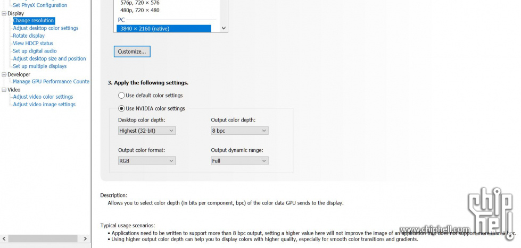The height and width of the screenshot is (248, 521).
Task: Open Set up multiple displays page
Action: [x=39, y=66]
